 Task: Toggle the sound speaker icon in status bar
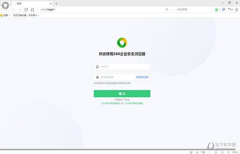pos(222,152)
